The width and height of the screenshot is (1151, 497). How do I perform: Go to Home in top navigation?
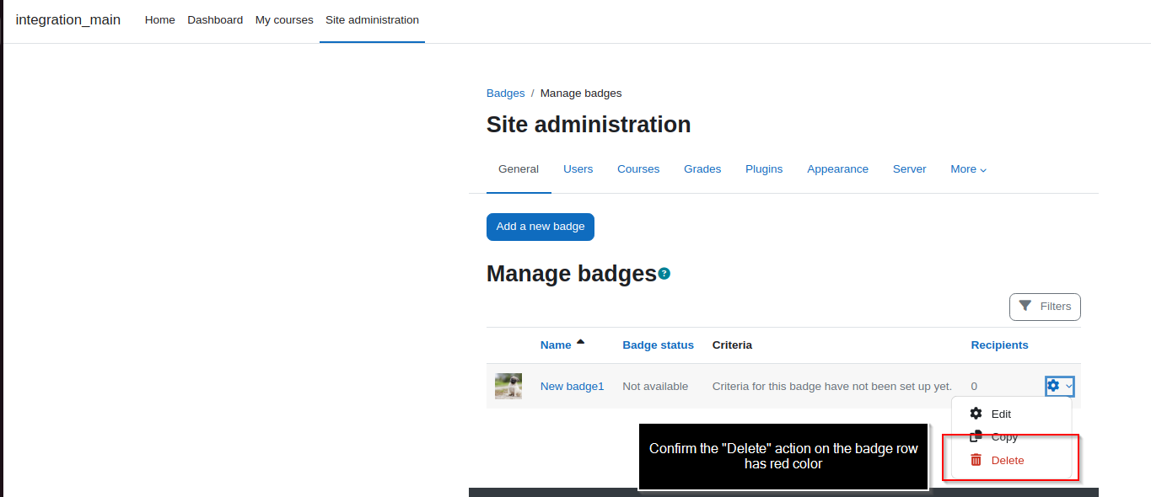pyautogui.click(x=160, y=20)
